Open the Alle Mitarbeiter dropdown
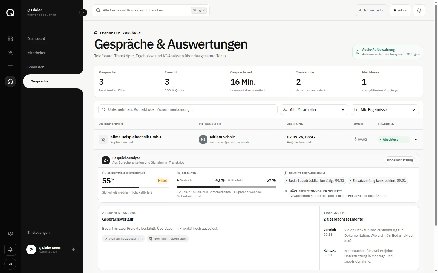Screen dimensions: 438x273 click(314, 110)
